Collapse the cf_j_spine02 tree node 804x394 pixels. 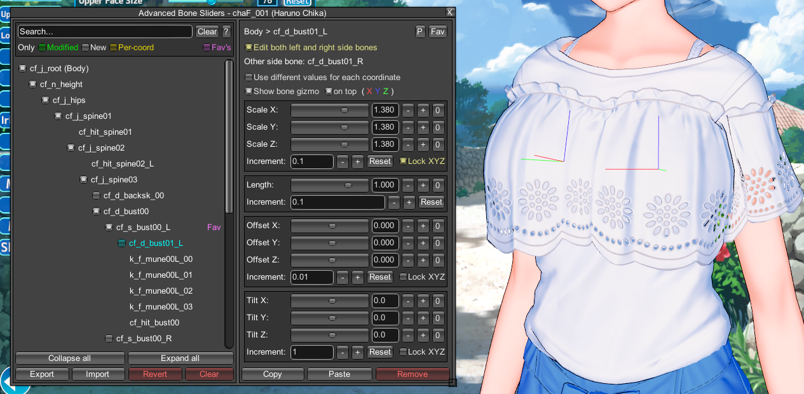click(71, 147)
